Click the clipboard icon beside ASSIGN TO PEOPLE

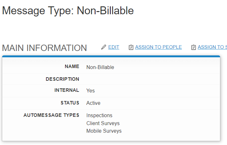pyautogui.click(x=131, y=47)
